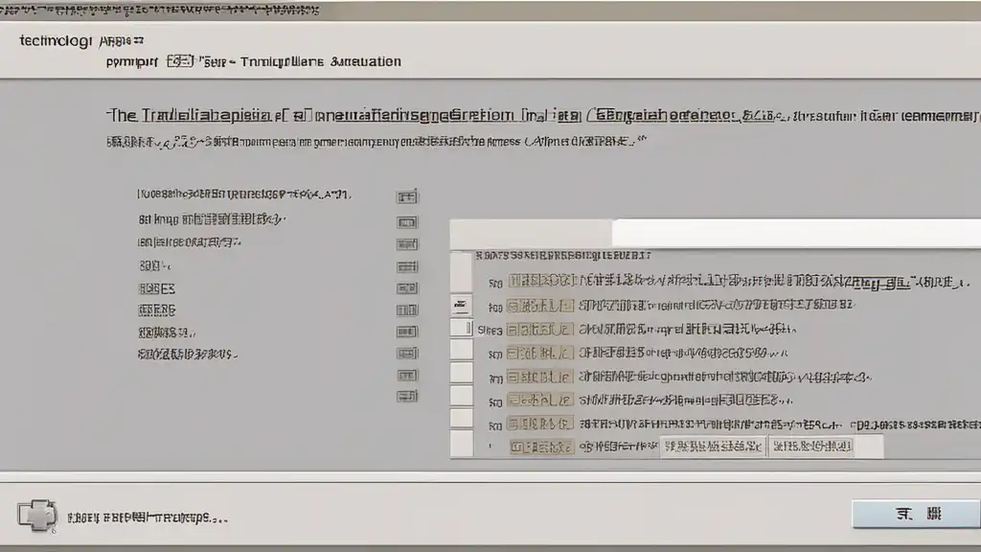Viewport: 981px width, 552px height.
Task: Click the tan tag in the "Sires" row
Action: (x=539, y=330)
